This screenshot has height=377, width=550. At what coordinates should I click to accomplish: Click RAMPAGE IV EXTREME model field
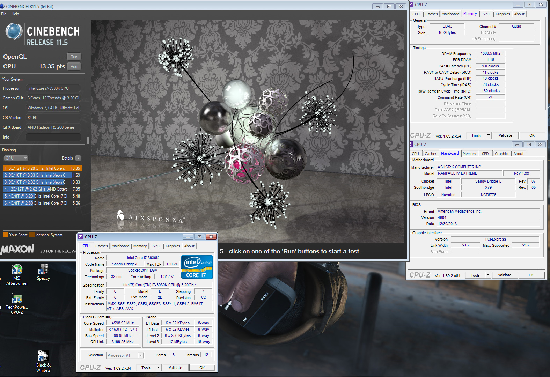469,173
